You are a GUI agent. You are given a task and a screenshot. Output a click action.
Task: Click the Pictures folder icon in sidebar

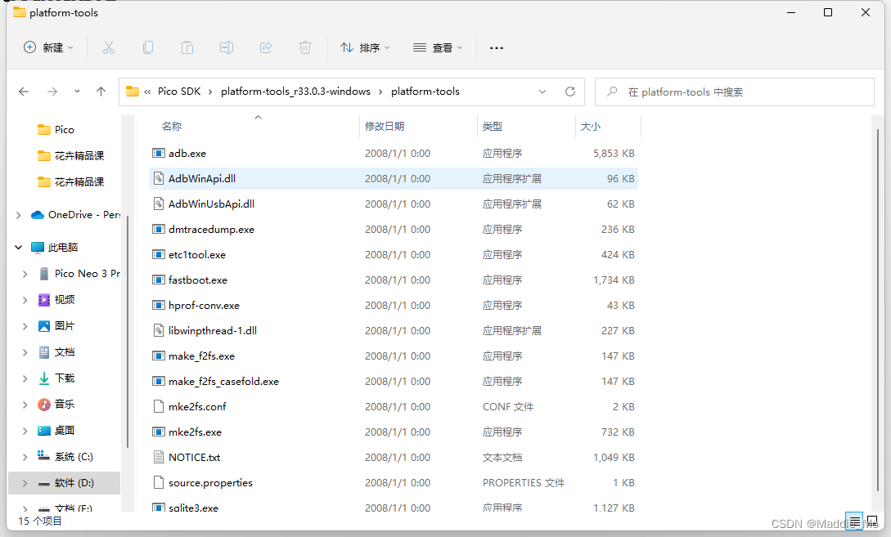point(43,326)
